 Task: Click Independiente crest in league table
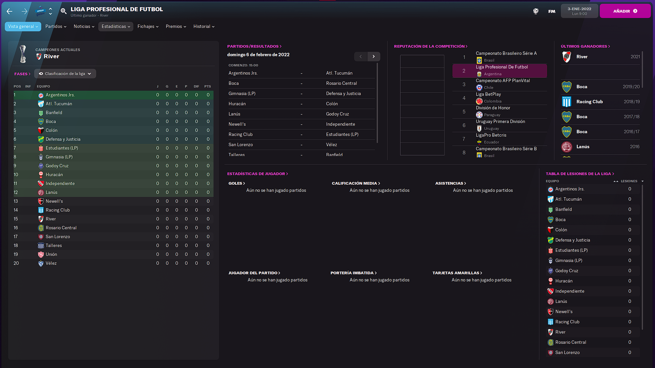click(x=41, y=184)
